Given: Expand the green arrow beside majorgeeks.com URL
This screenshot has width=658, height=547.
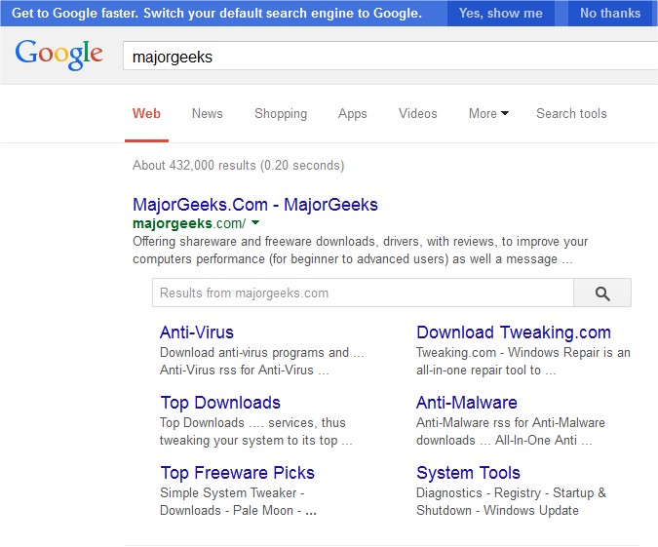Looking at the screenshot, I should pos(255,223).
